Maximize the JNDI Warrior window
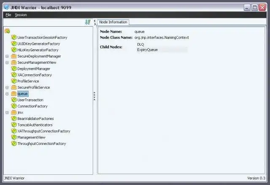This screenshot has height=185, width=270. 254,8
